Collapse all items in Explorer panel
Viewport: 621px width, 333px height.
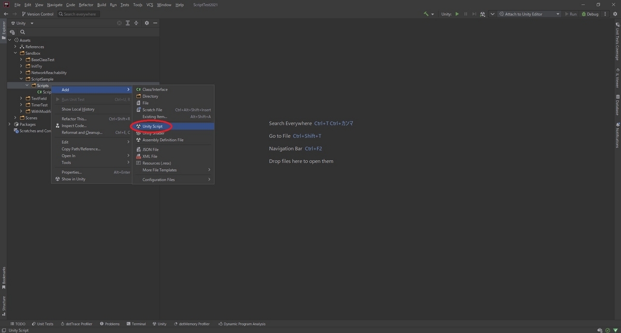pos(136,23)
